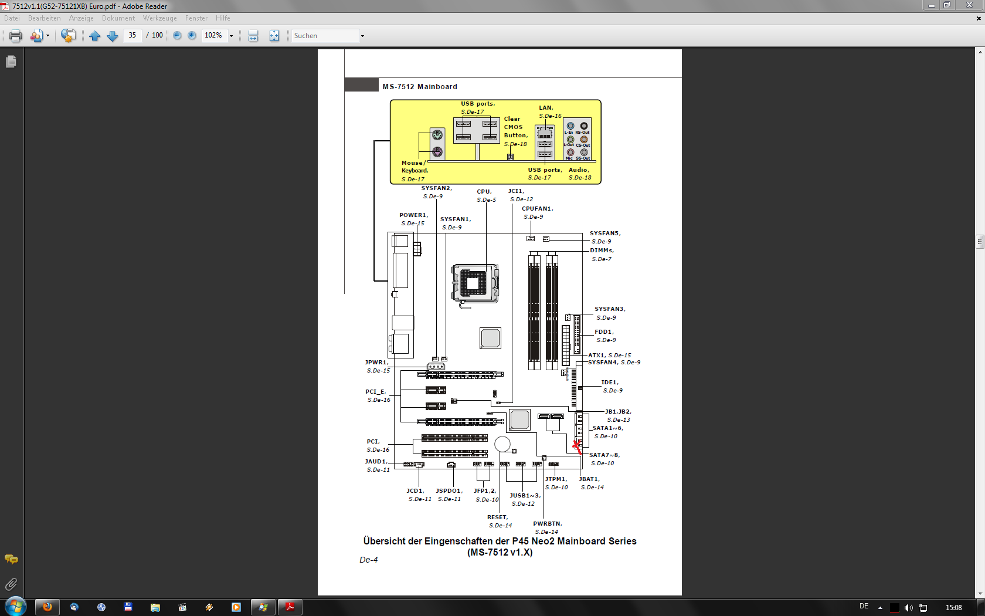This screenshot has width=985, height=616.
Task: Open Windows Media Player from the taskbar
Action: tap(236, 607)
